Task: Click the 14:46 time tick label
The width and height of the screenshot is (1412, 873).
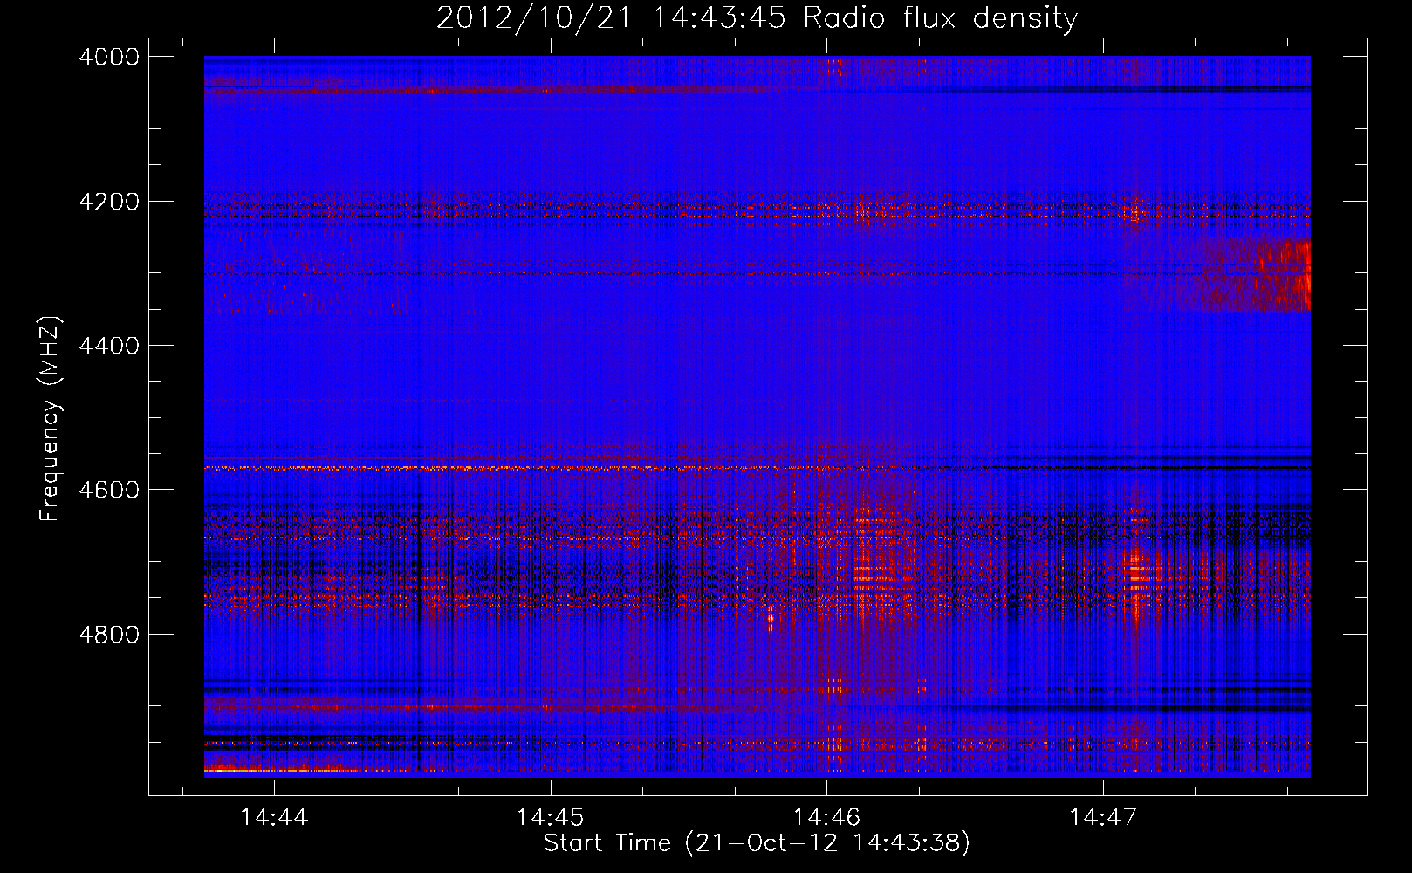Action: [x=826, y=818]
